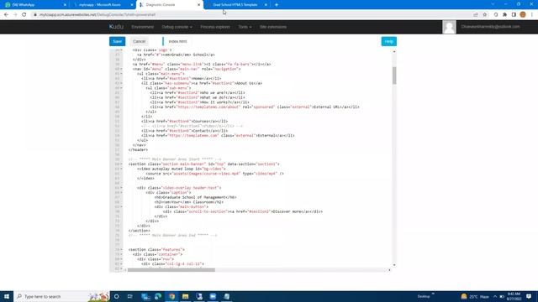538x302 pixels.
Task: Go back in browser history
Action: pos(6,15)
